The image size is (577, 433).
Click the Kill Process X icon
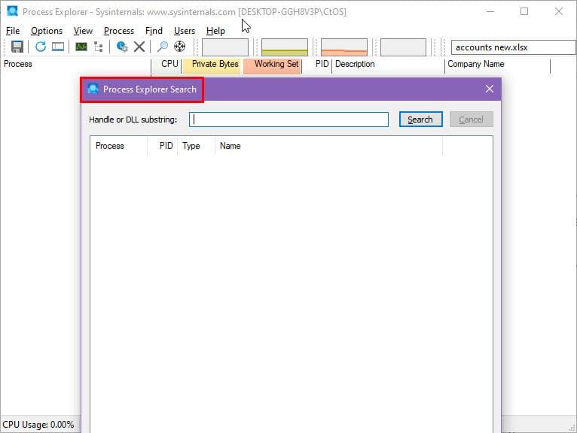[x=139, y=47]
